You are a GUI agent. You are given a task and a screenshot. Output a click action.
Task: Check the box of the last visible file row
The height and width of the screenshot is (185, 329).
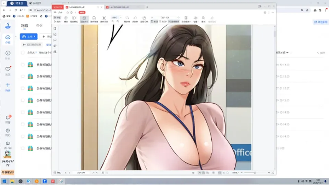[x=23, y=148]
